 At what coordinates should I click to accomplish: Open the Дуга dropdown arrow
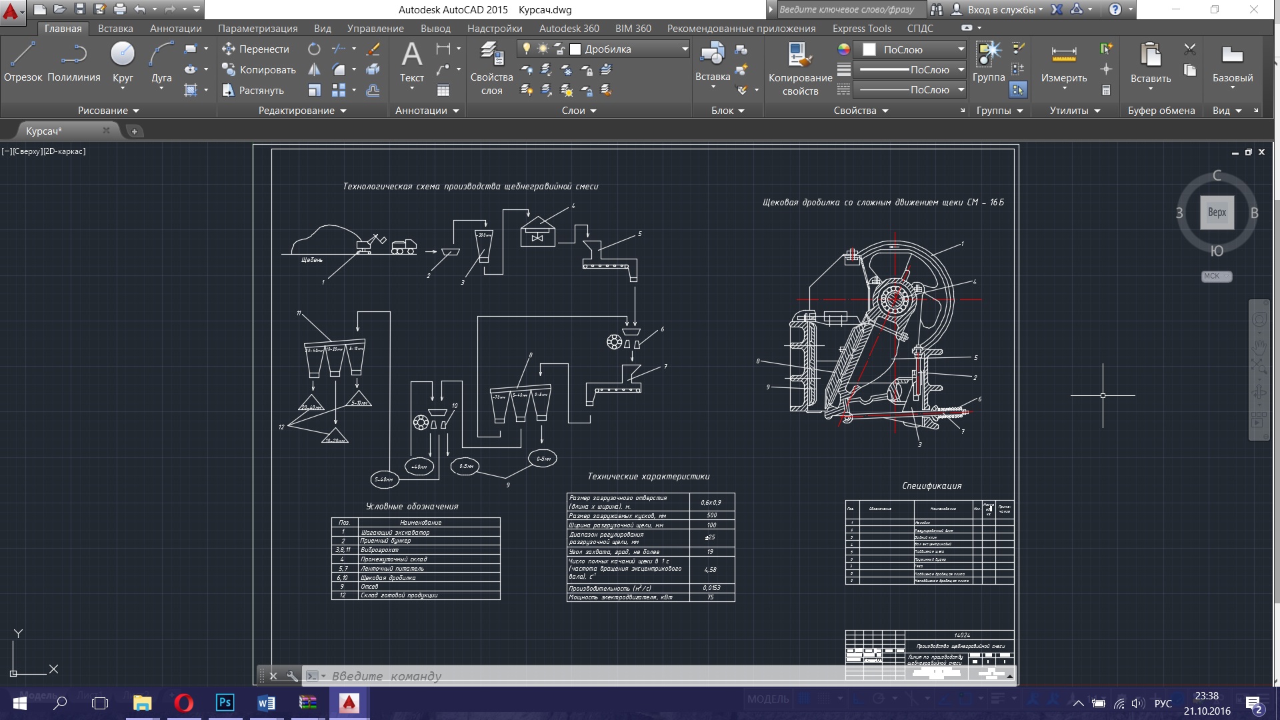click(x=161, y=89)
